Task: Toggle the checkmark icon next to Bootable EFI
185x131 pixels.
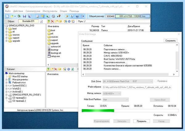Action: [x=41, y=22]
